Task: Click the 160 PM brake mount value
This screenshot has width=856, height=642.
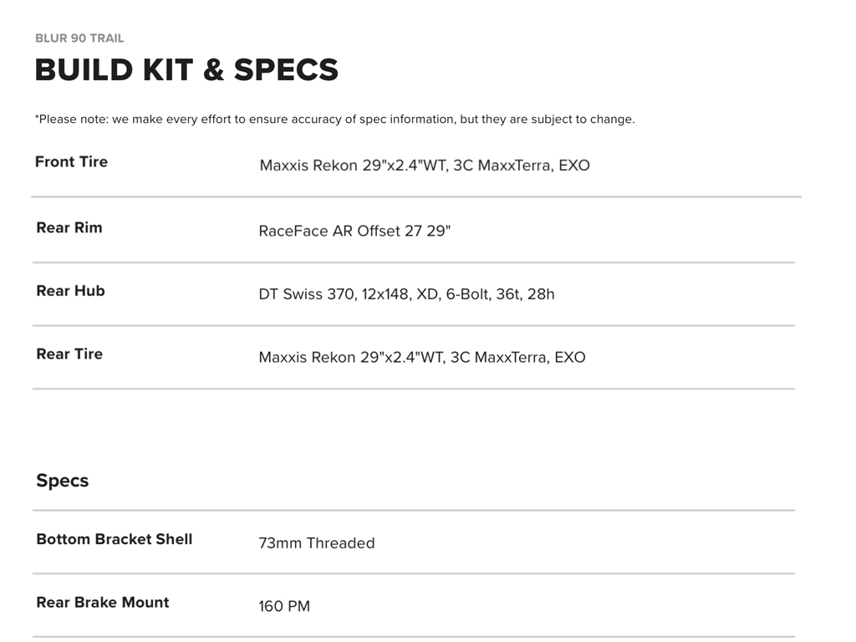Action: (x=284, y=606)
